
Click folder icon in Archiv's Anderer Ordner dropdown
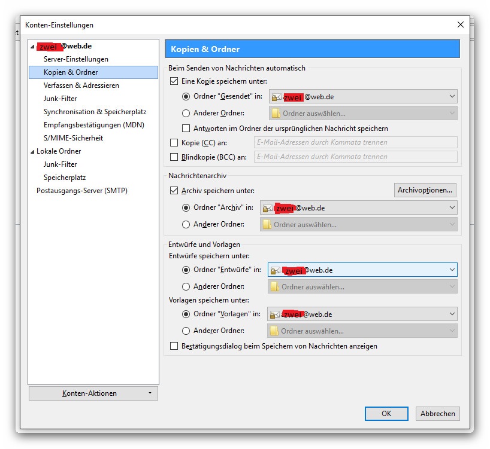[267, 225]
